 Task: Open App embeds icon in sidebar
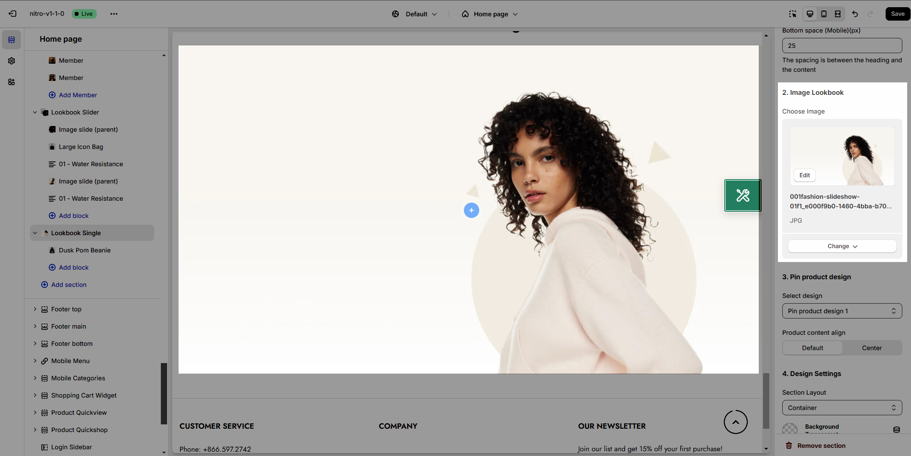pos(11,82)
